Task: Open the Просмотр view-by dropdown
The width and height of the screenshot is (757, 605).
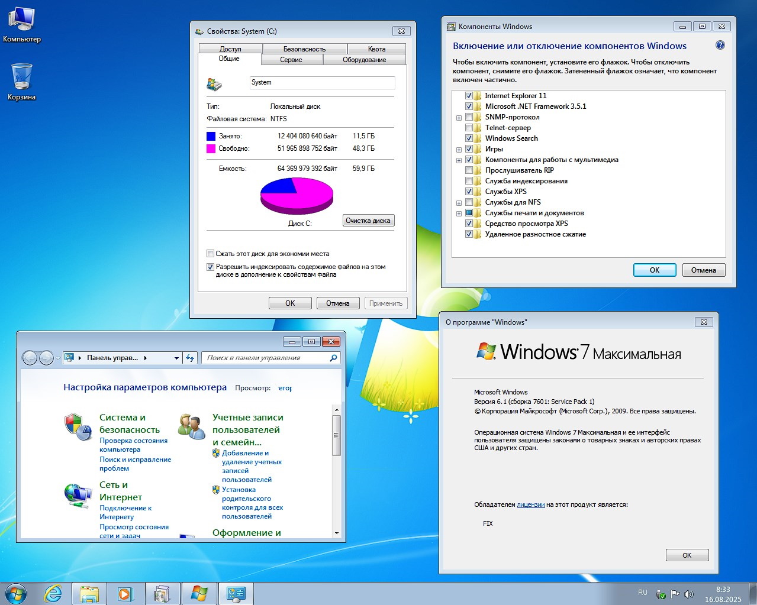Action: pos(285,388)
